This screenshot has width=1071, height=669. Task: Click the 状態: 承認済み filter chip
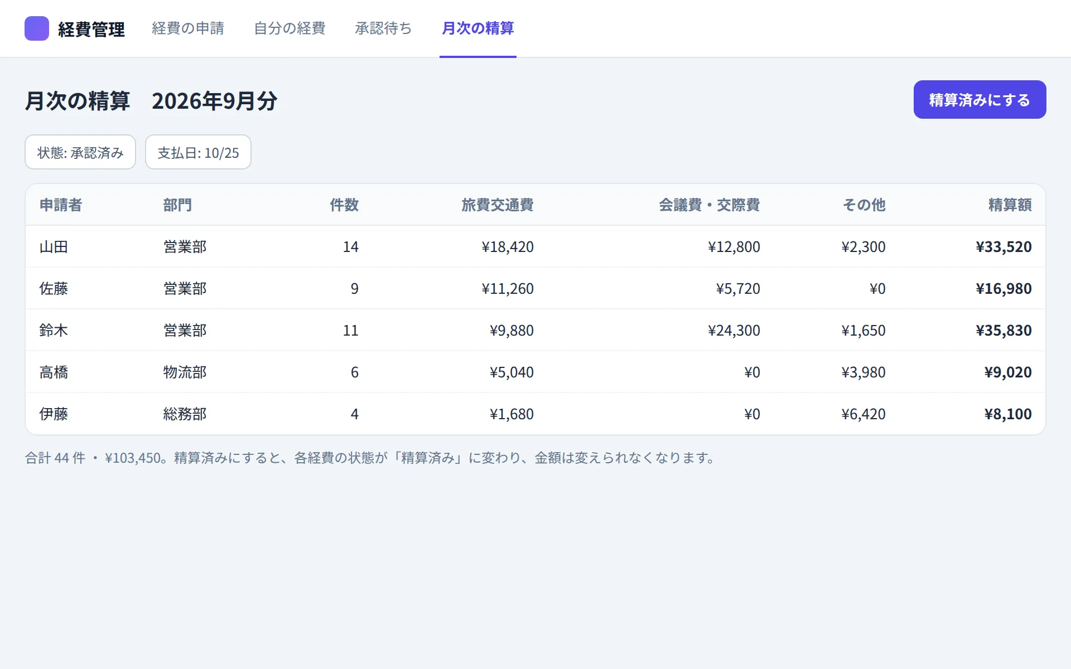point(80,152)
